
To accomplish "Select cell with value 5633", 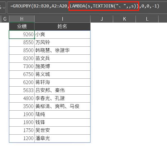I will tap(22, 91).
